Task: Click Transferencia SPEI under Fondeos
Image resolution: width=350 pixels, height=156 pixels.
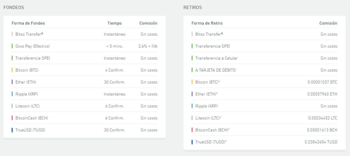Action: [32, 58]
